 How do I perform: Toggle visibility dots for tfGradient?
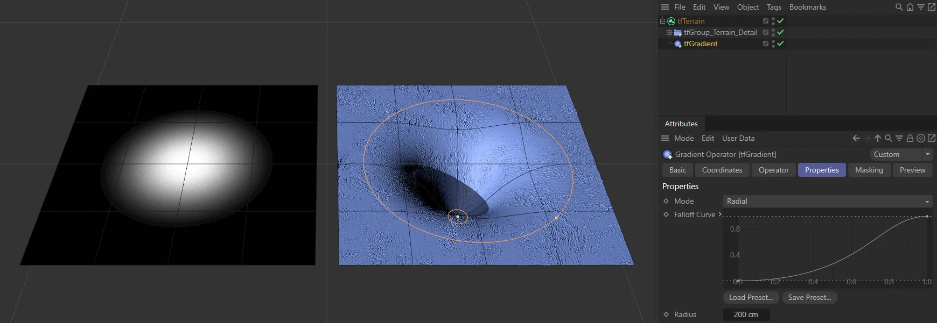click(x=773, y=44)
